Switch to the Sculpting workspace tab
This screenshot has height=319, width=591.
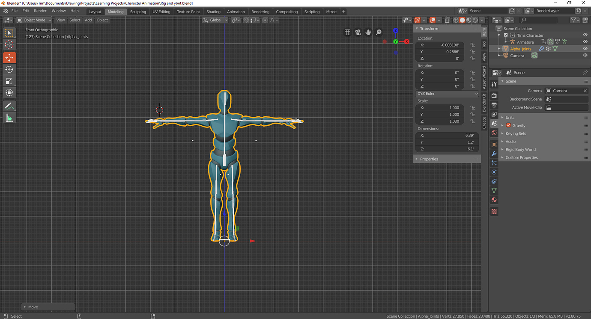pyautogui.click(x=138, y=12)
